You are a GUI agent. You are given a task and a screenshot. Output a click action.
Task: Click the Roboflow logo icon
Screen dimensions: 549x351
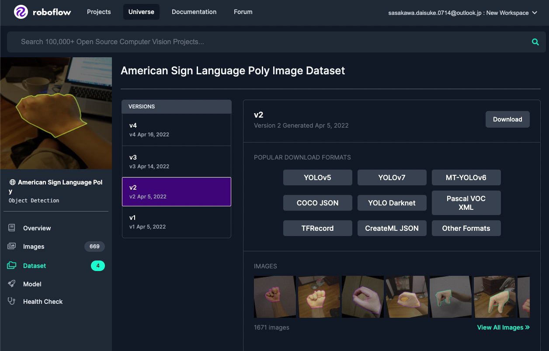20,12
